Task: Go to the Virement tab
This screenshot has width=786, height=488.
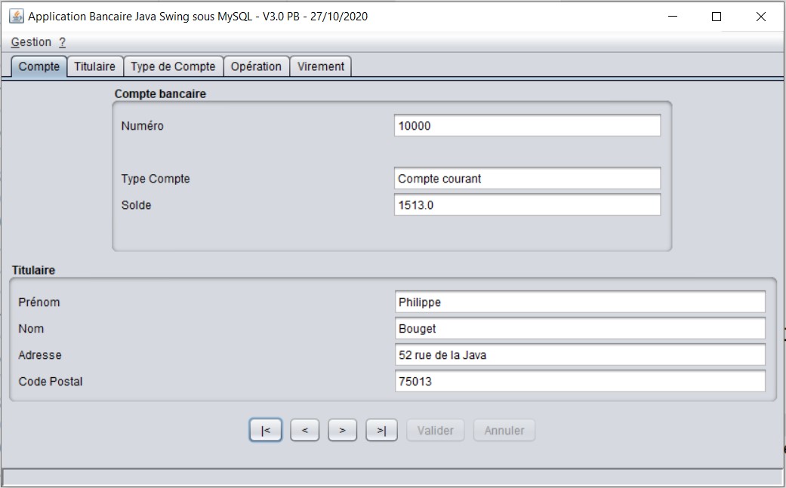Action: [x=321, y=66]
